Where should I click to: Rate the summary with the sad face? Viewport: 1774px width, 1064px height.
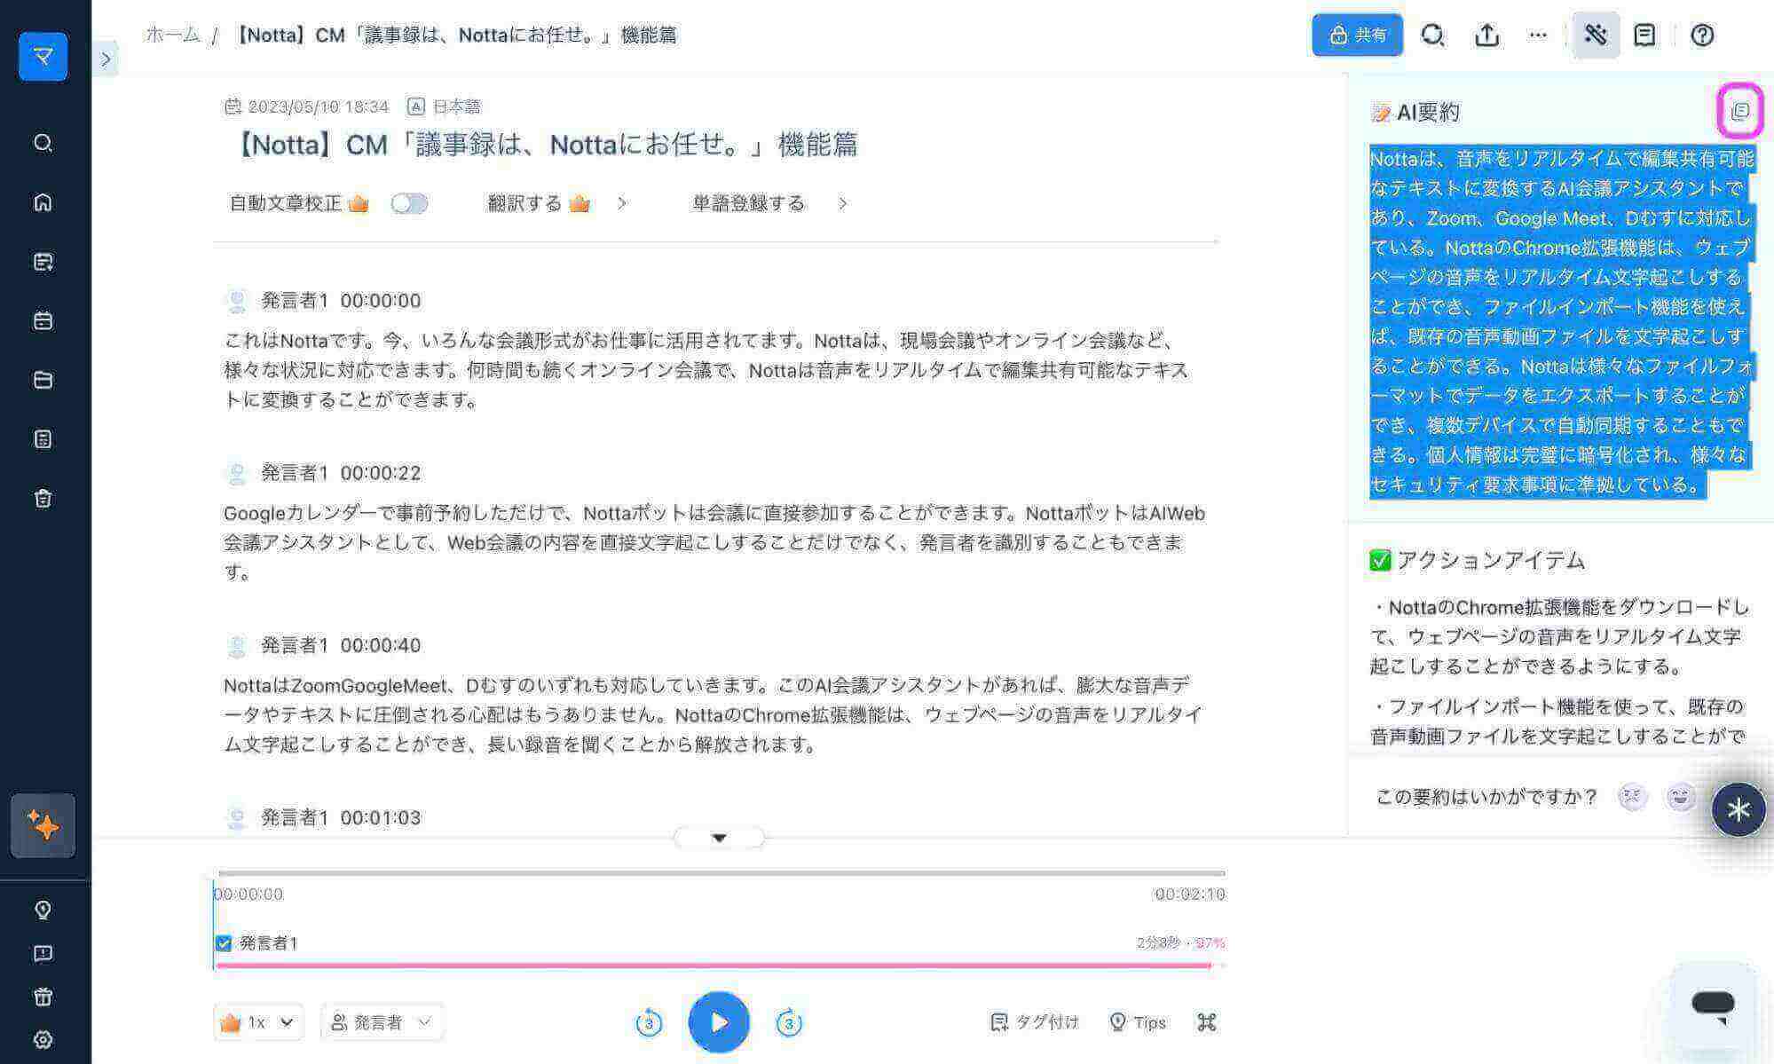[x=1632, y=797]
